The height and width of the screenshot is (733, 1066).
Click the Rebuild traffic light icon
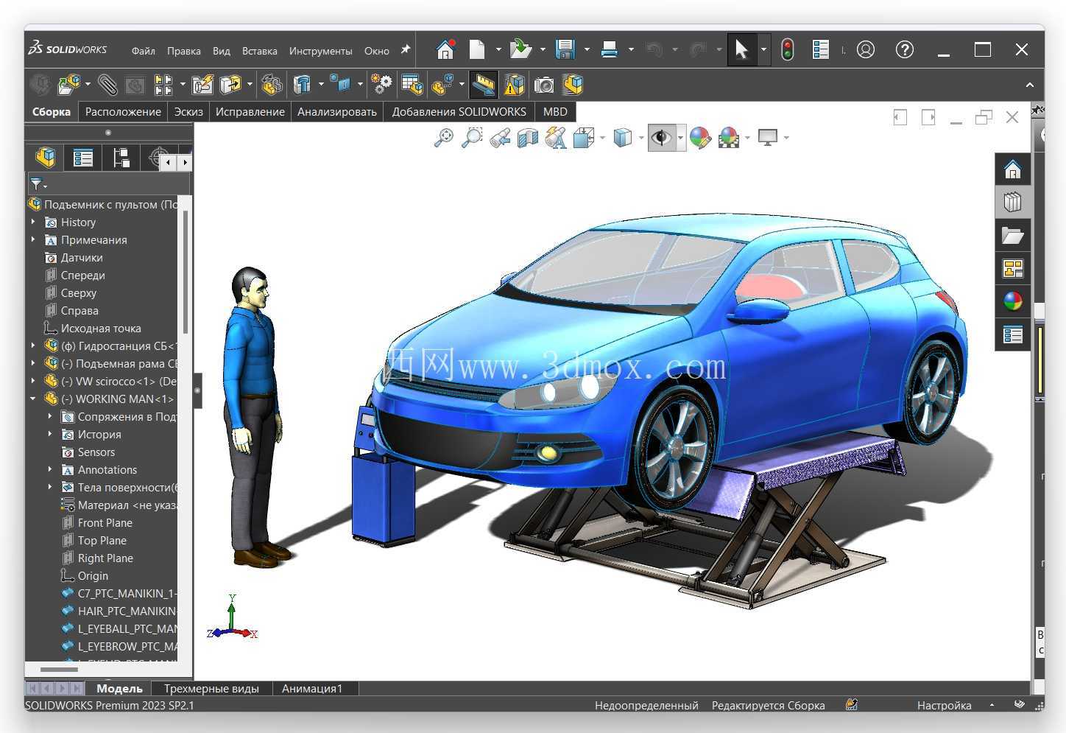click(x=788, y=49)
